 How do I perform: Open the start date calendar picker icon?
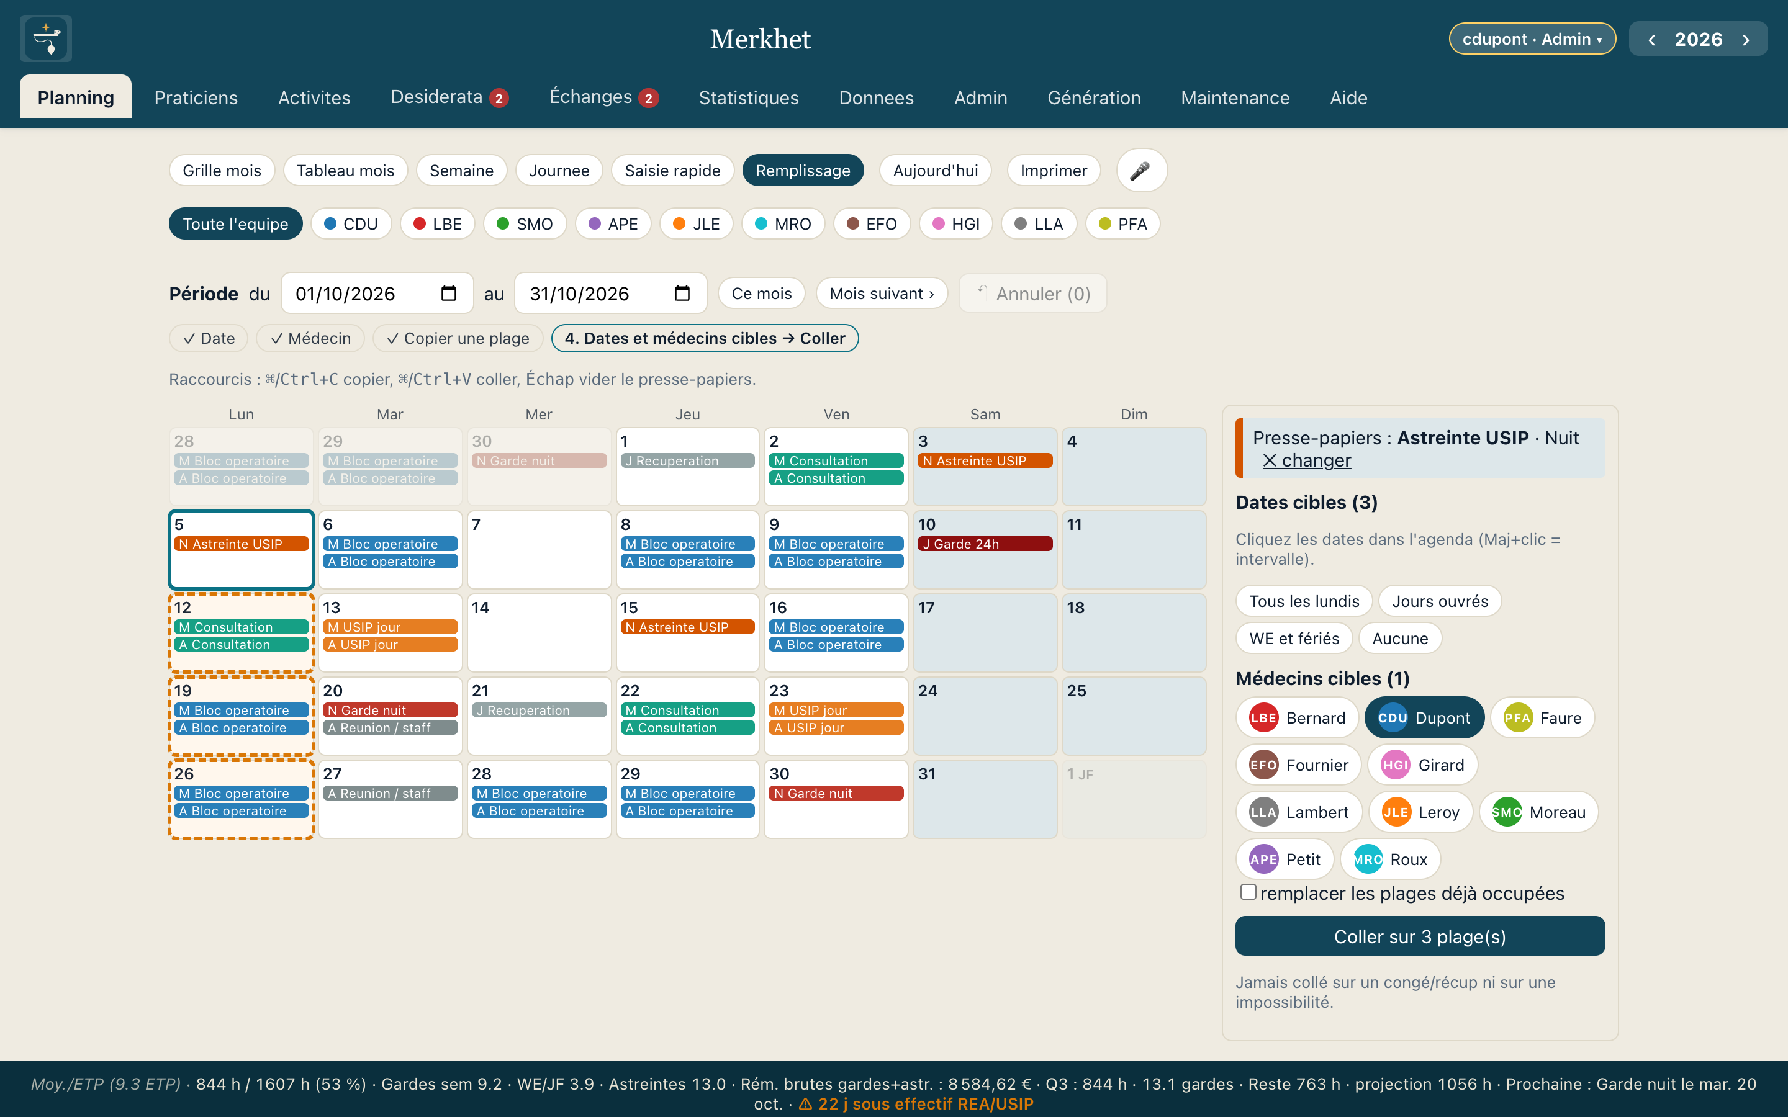[448, 294]
